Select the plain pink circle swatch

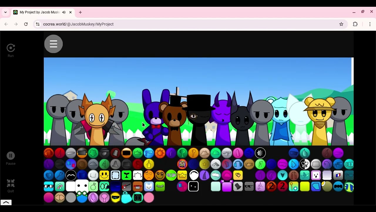[x=149, y=198]
